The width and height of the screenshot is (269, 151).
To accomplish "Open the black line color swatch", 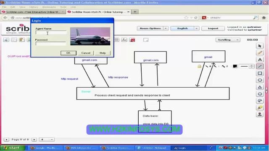I will coord(235,66).
